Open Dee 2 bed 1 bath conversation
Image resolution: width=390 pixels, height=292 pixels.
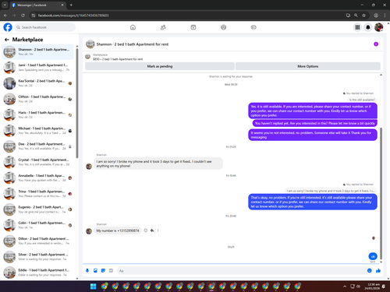(x=38, y=146)
